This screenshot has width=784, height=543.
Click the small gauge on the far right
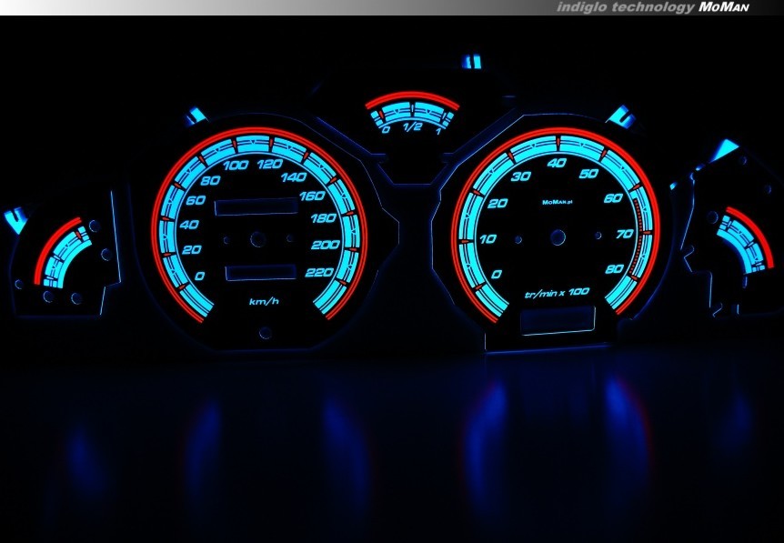(x=737, y=240)
